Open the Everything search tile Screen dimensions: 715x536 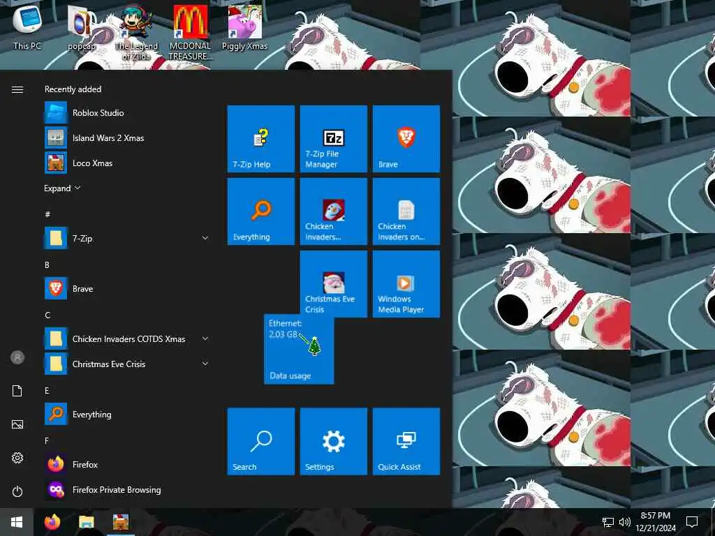261,211
